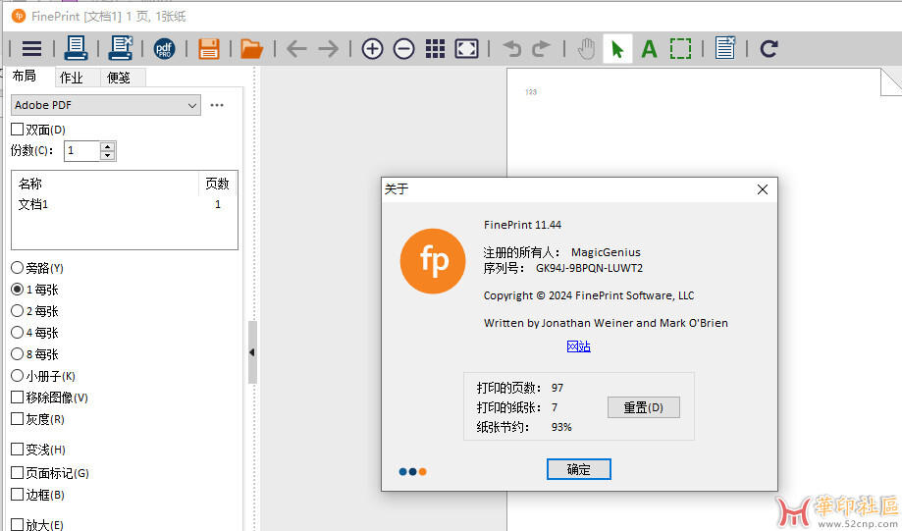Screen dimensions: 902x531
Task: Switch to the 布局 tab
Action: click(25, 77)
